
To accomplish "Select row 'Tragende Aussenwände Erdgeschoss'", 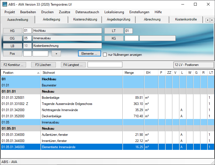I will point(107,104).
